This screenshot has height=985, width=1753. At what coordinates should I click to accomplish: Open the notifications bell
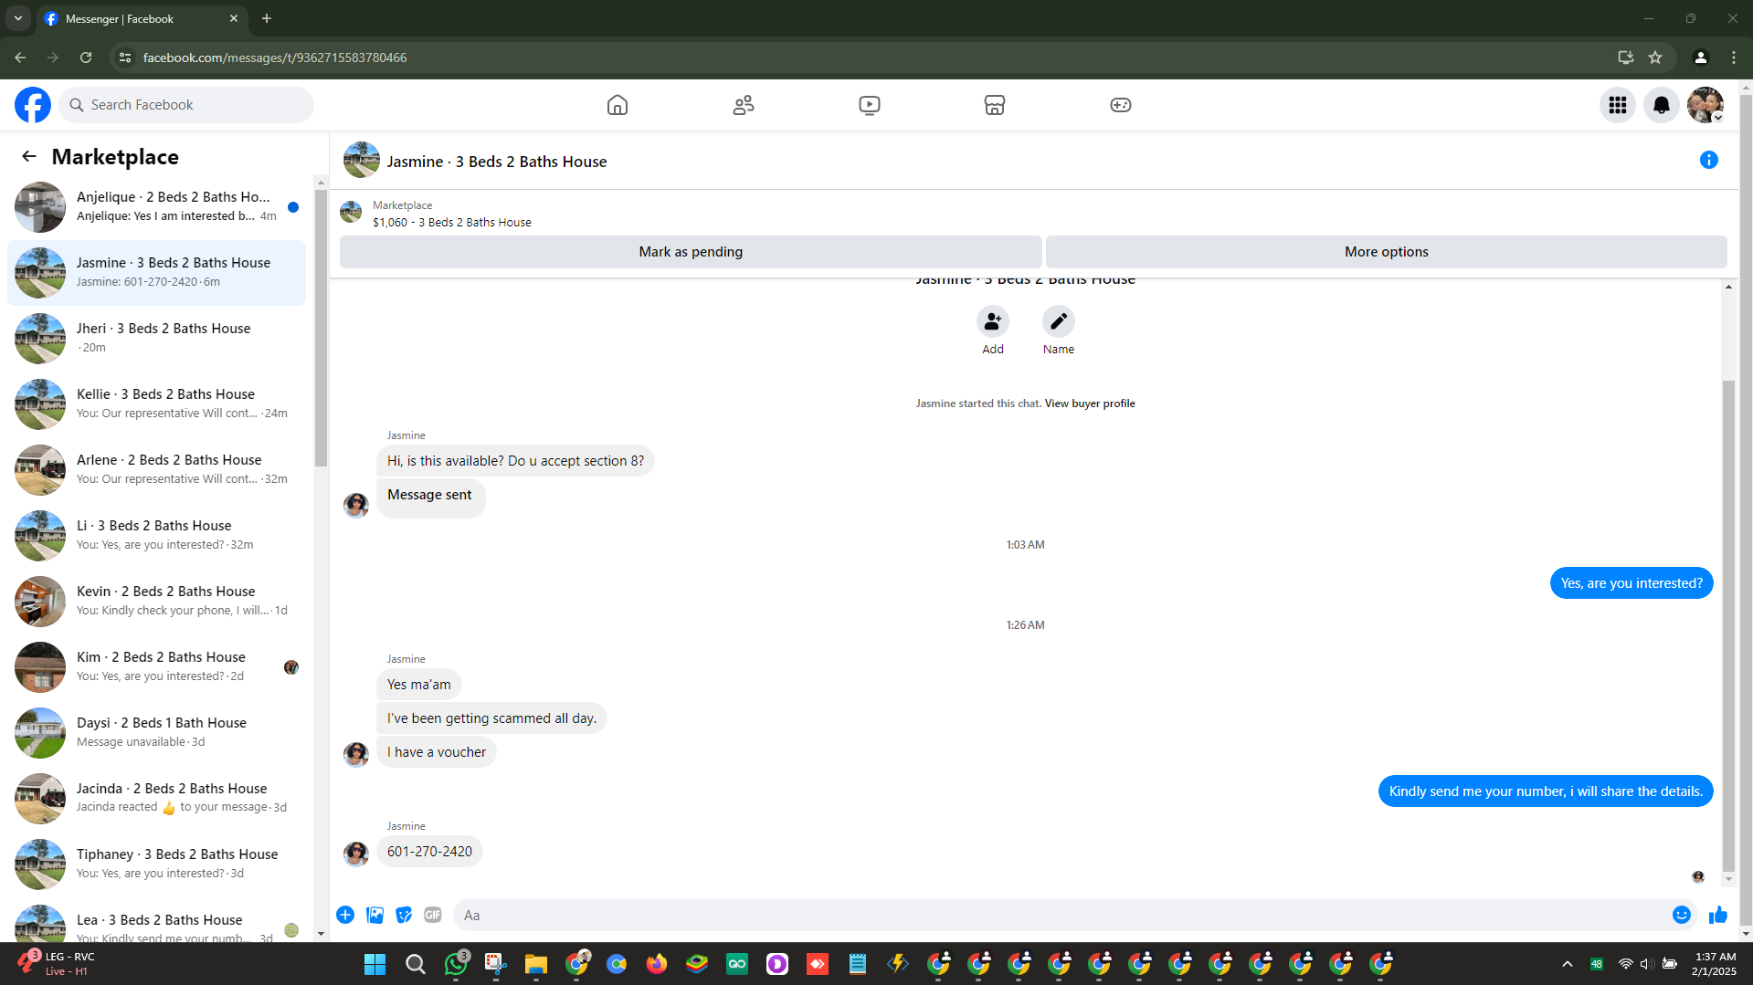tap(1662, 105)
